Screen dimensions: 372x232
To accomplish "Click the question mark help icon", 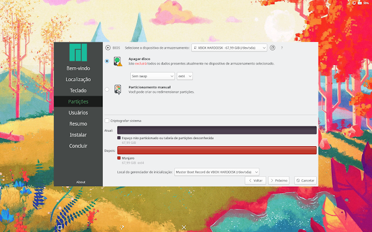I will coord(281,48).
